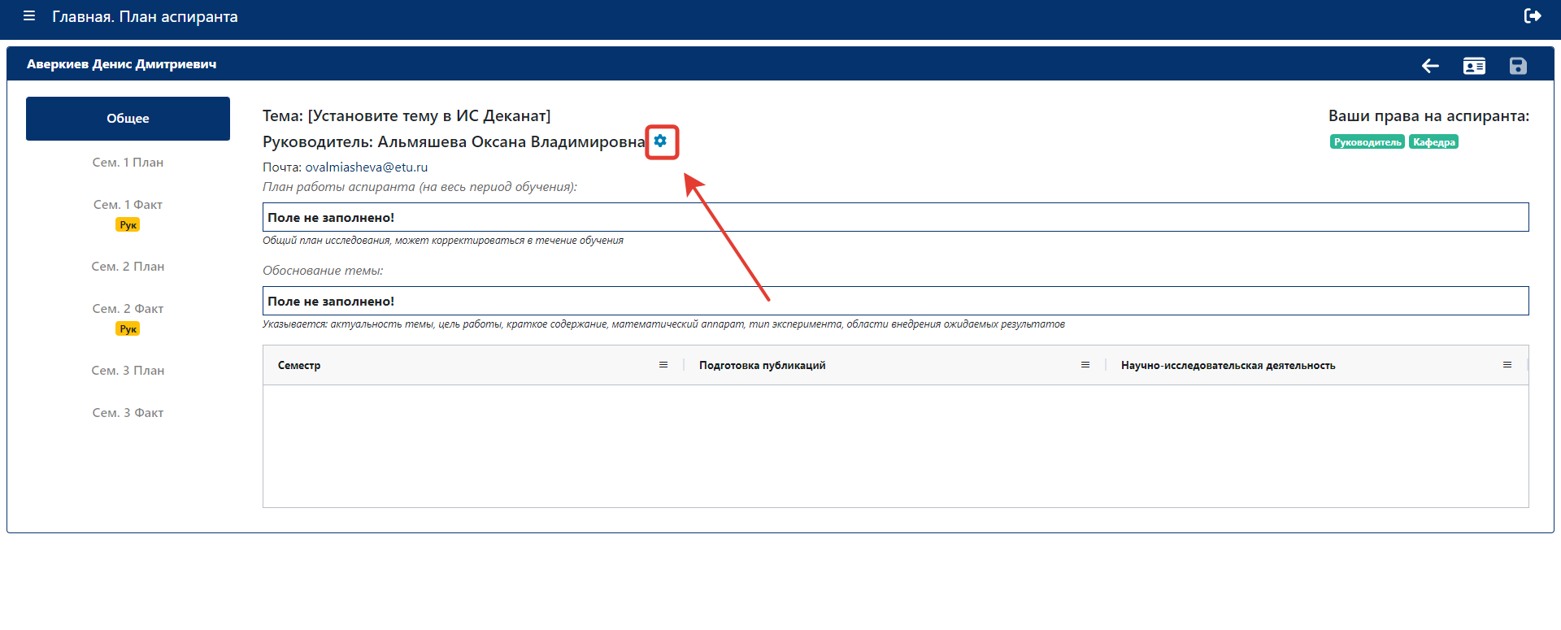Open column menu for Семестр
Viewport: 1561px width, 630px height.
[x=663, y=365]
